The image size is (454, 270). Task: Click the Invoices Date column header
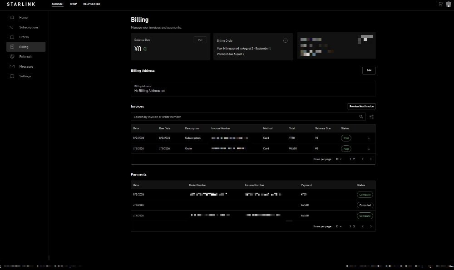[x=136, y=128]
